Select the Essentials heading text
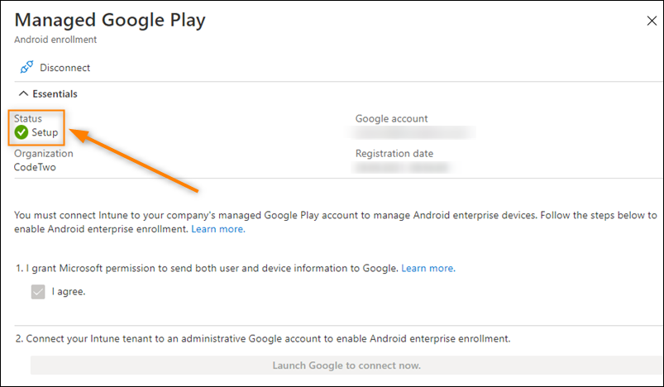Screen dimensions: 664x387 click(55, 94)
